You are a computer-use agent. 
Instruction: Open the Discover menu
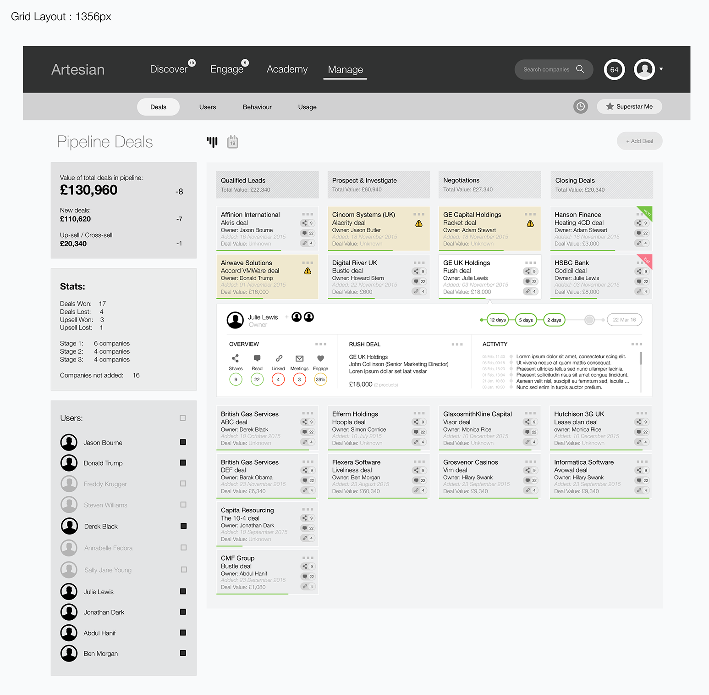169,69
